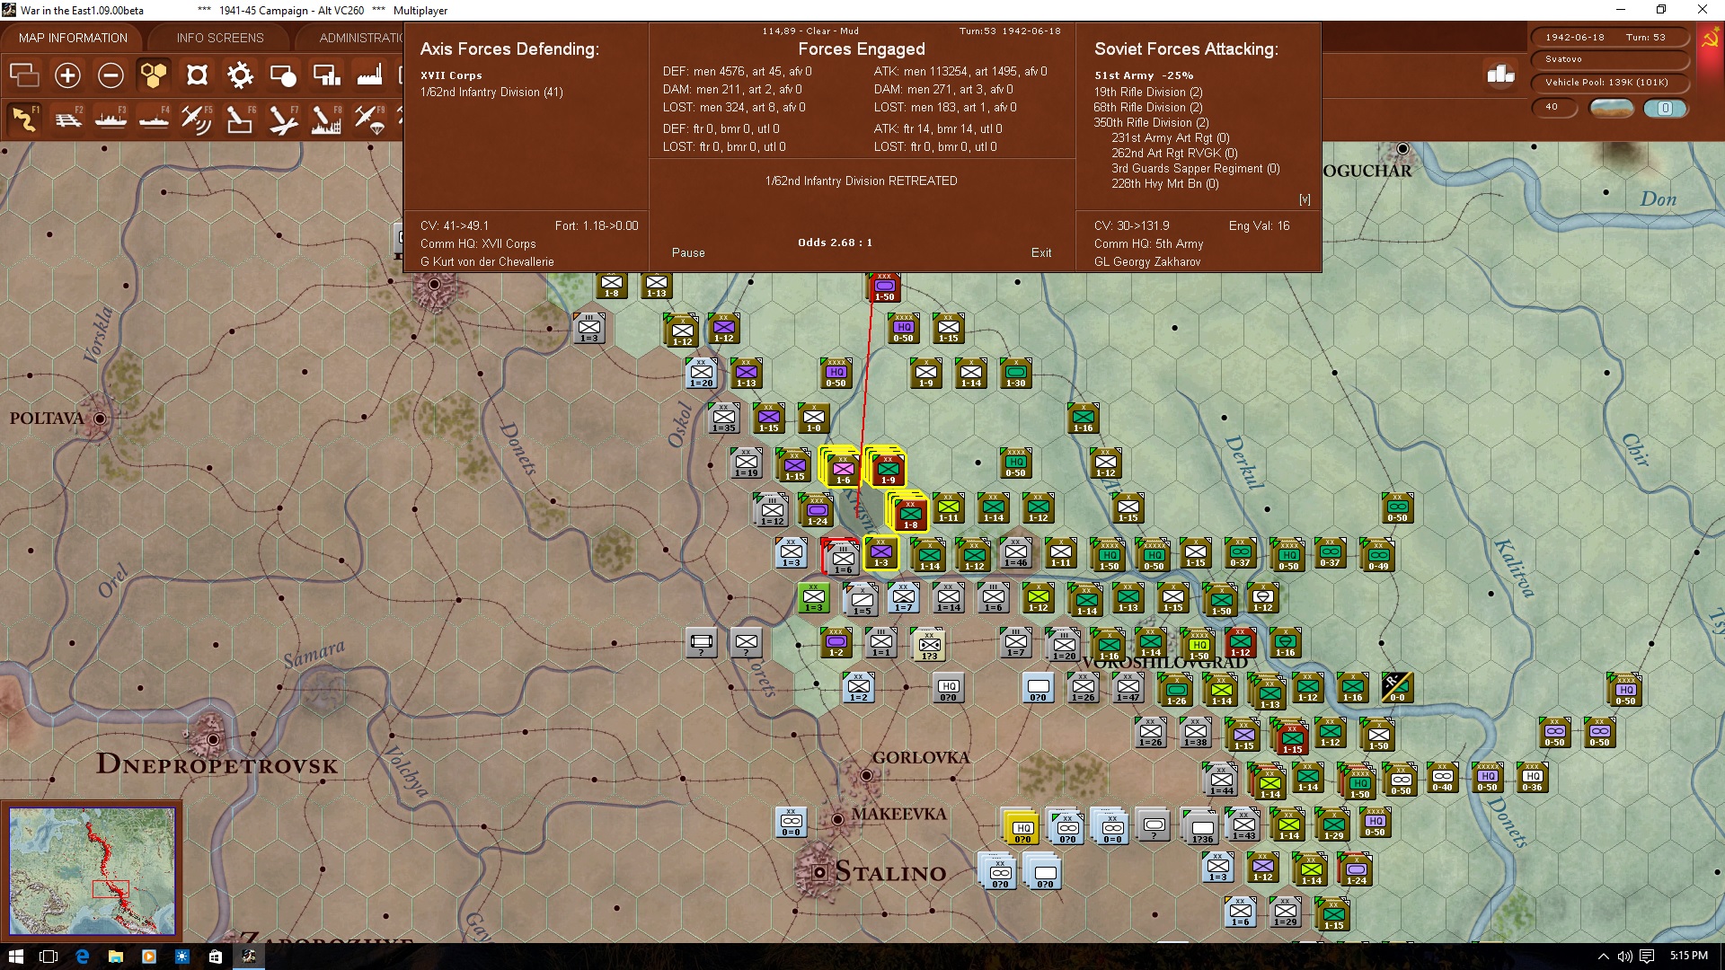Zoom in with the plus icon
The width and height of the screenshot is (1725, 970).
pyautogui.click(x=67, y=75)
